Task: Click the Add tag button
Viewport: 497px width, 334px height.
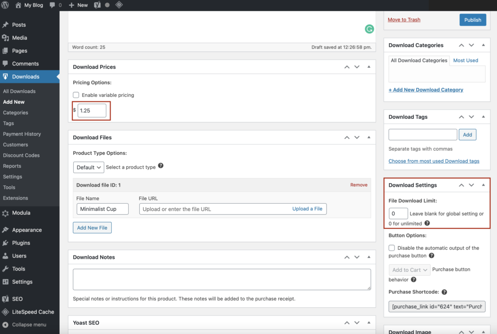Action: point(467,135)
